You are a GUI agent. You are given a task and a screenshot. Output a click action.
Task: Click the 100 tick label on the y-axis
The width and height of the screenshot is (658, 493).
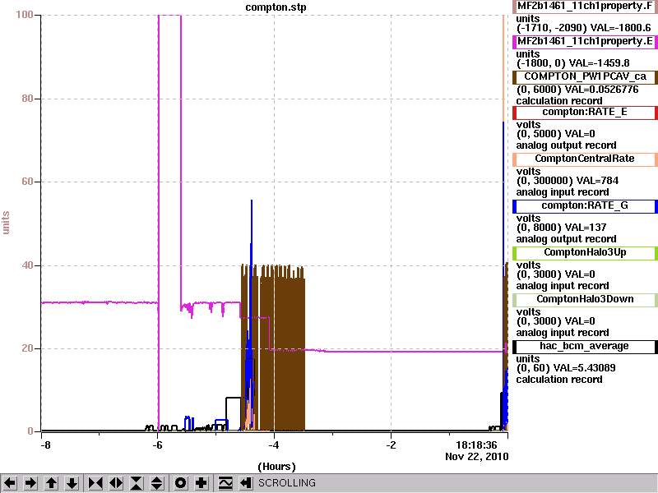point(25,15)
